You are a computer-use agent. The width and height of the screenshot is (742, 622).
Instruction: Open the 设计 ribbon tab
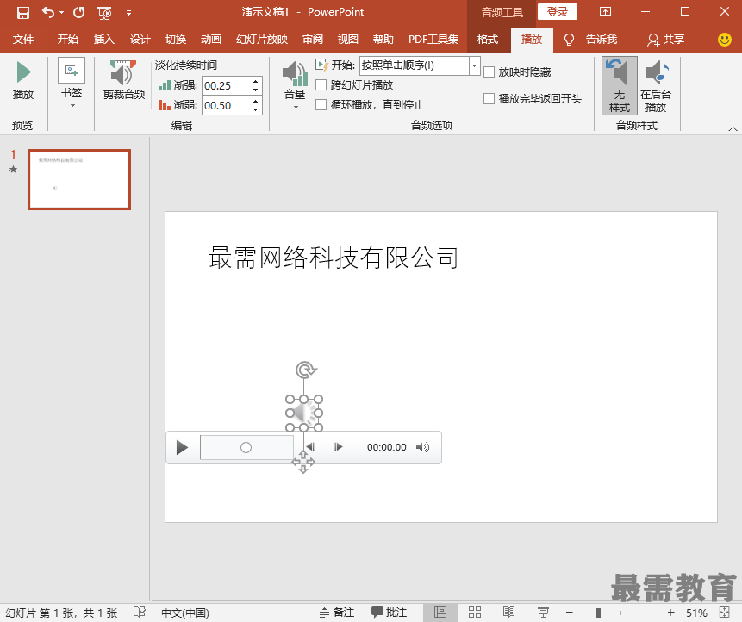click(140, 40)
